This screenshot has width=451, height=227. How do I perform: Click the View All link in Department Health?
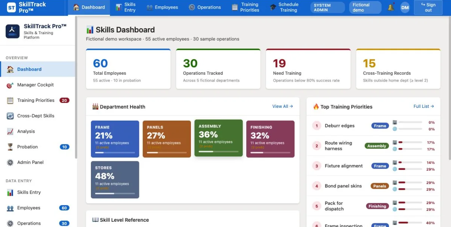pyautogui.click(x=283, y=106)
